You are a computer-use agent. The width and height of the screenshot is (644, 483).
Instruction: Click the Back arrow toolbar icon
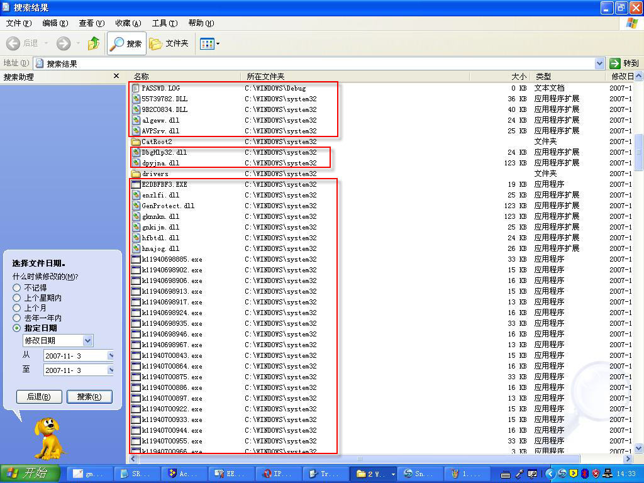[x=13, y=43]
